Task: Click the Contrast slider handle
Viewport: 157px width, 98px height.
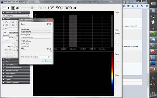Action: [x=117, y=44]
